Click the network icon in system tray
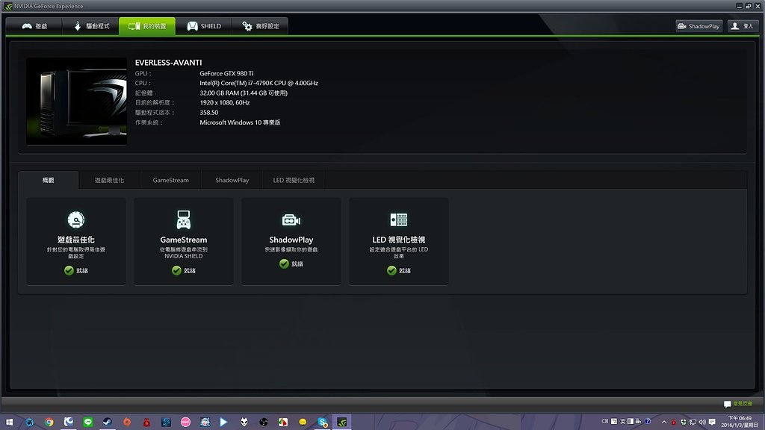This screenshot has width=765, height=430. (x=693, y=423)
